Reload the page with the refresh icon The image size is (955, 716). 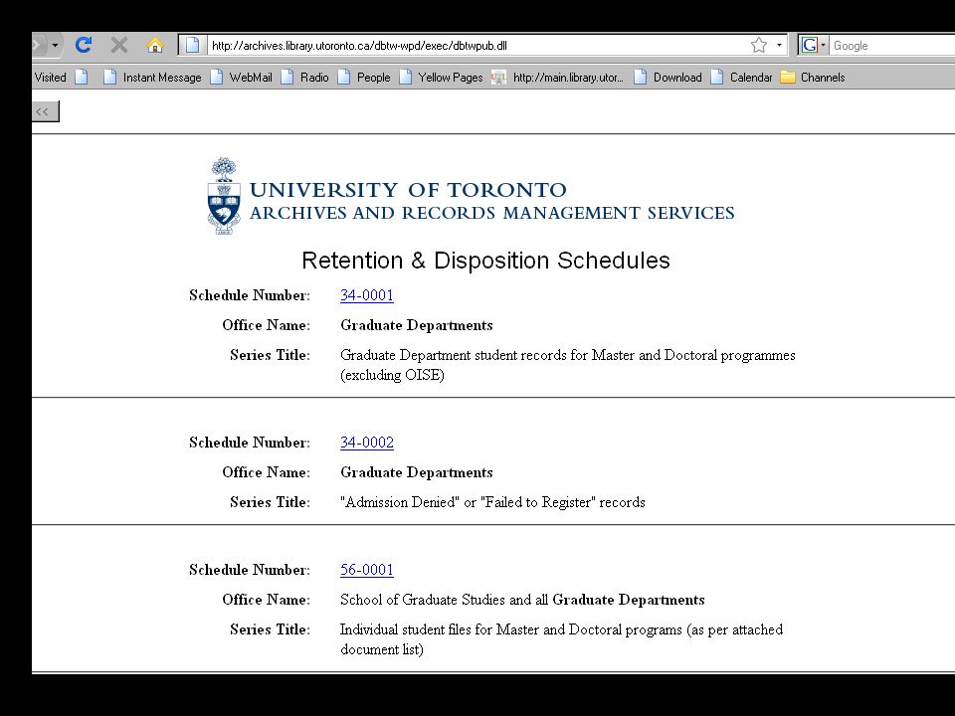(x=83, y=45)
